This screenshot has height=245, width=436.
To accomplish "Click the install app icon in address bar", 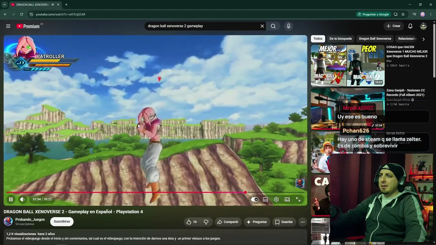I will click(x=395, y=14).
